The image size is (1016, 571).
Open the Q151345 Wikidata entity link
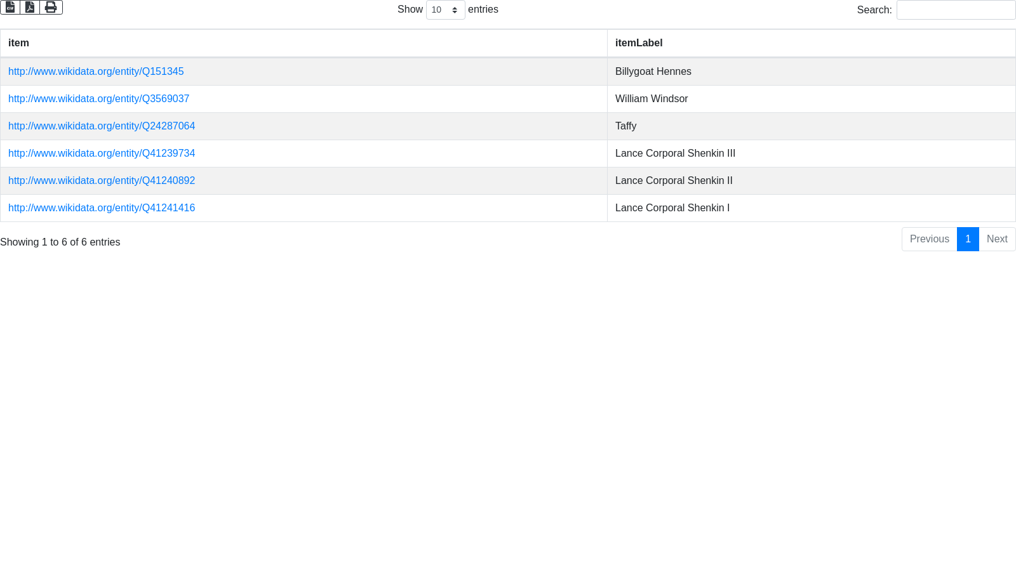coord(96,72)
